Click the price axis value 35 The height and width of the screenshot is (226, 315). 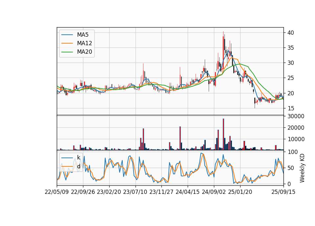tap(290, 48)
